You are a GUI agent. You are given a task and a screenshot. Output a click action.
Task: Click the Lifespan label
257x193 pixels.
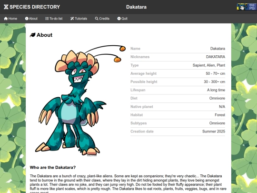138,90
